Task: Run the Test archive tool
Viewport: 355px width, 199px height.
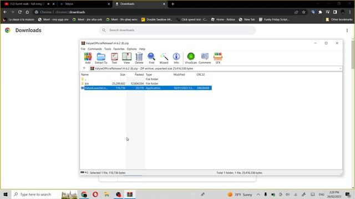Action: 114,58
